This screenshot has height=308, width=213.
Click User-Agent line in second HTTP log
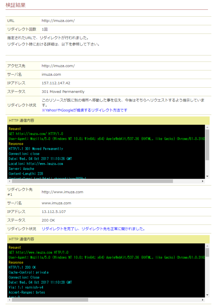click(106, 257)
